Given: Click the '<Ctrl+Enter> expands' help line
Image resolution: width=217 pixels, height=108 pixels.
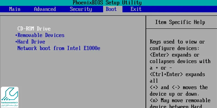Looking at the screenshot, I should [x=177, y=75].
